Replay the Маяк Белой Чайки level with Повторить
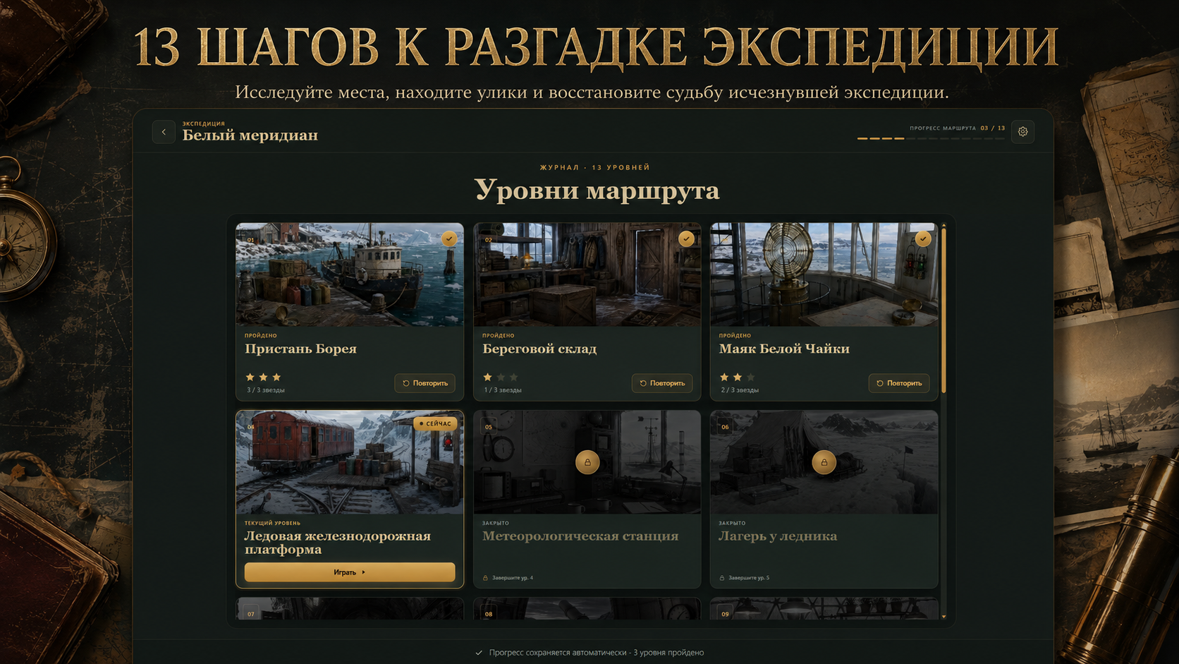Screen dimensions: 1179x664 click(899, 383)
